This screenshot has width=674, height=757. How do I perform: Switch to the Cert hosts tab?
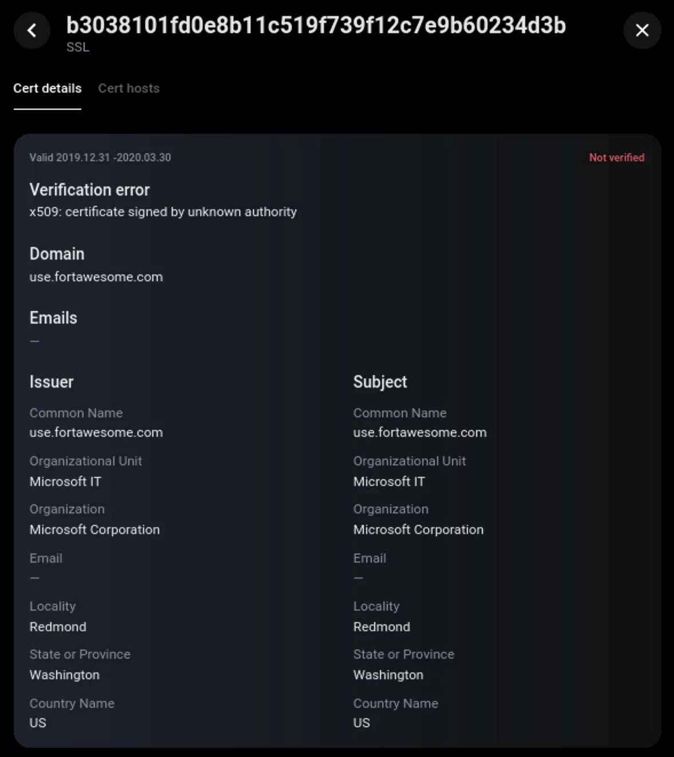[129, 88]
